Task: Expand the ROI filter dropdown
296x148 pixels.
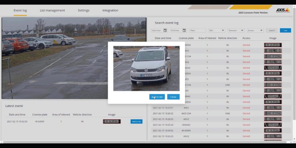Action: (217, 30)
